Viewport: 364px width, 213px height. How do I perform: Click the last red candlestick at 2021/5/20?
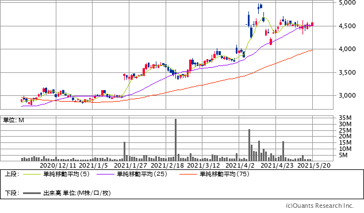tap(312, 24)
